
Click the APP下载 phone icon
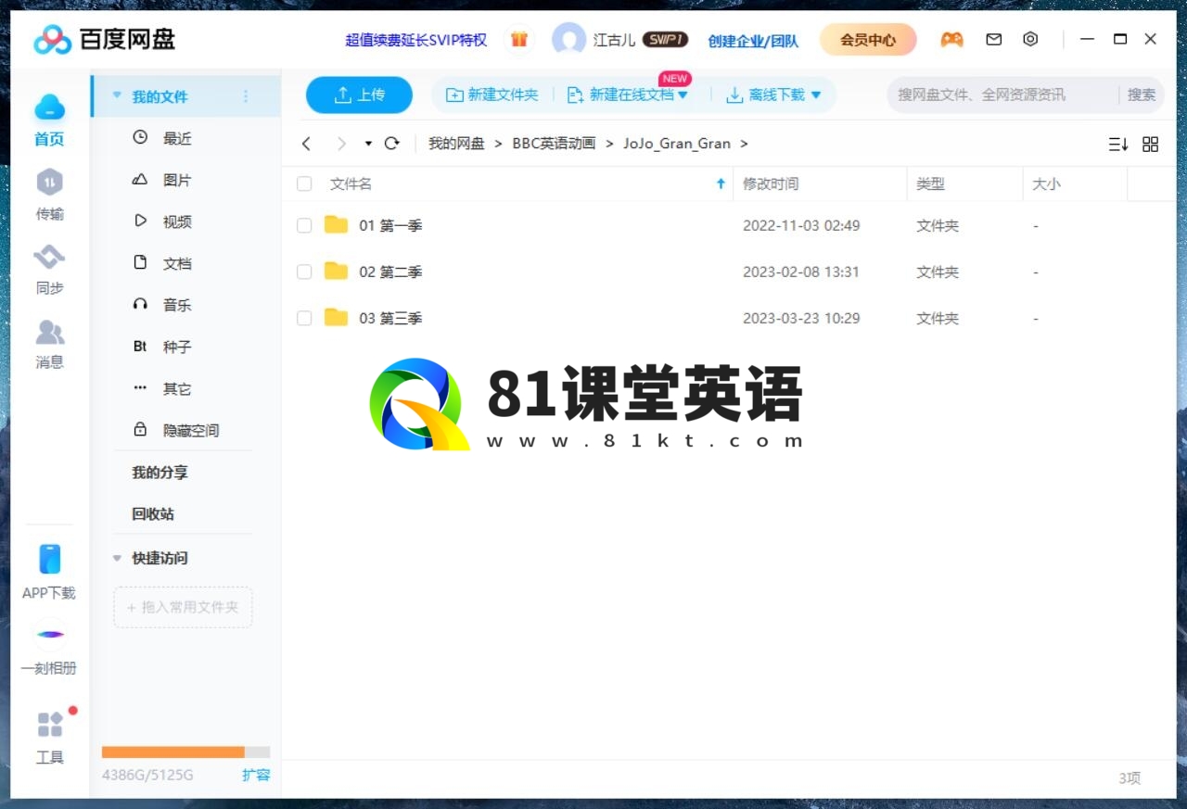(x=49, y=559)
